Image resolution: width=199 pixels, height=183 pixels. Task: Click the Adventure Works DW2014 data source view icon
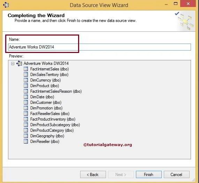19,63
